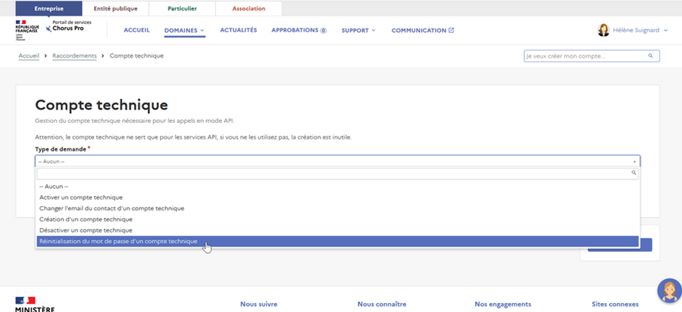Click the magnifier icon in dropdown filter field
This screenshot has height=312, width=682.
pyautogui.click(x=634, y=172)
